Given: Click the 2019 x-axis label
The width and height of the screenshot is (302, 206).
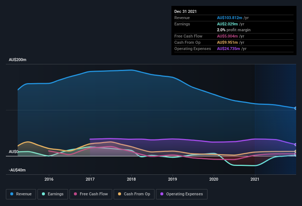Looking at the screenshot, I should pos(173,179).
